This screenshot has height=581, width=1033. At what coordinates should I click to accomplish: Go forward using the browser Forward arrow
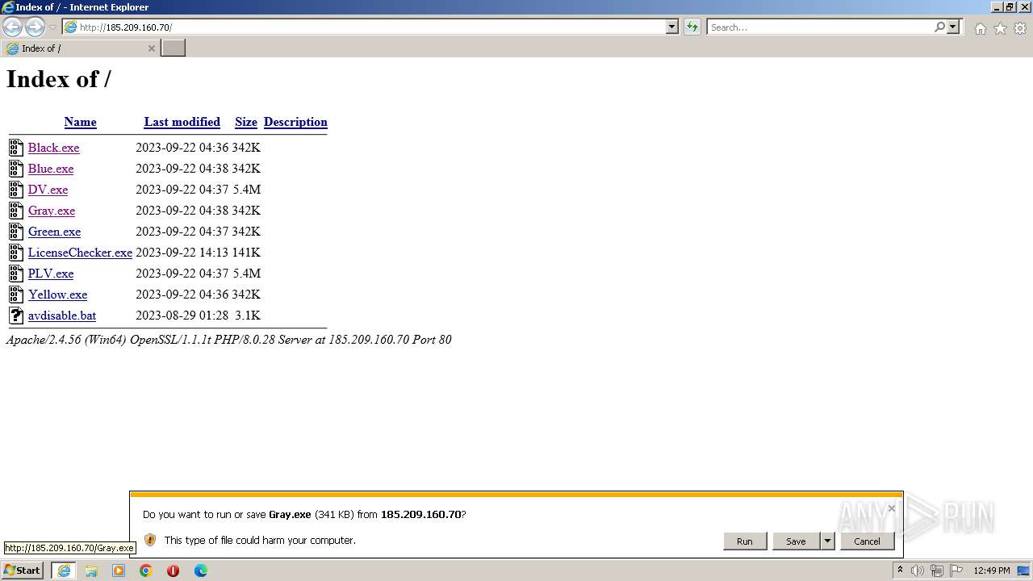35,27
